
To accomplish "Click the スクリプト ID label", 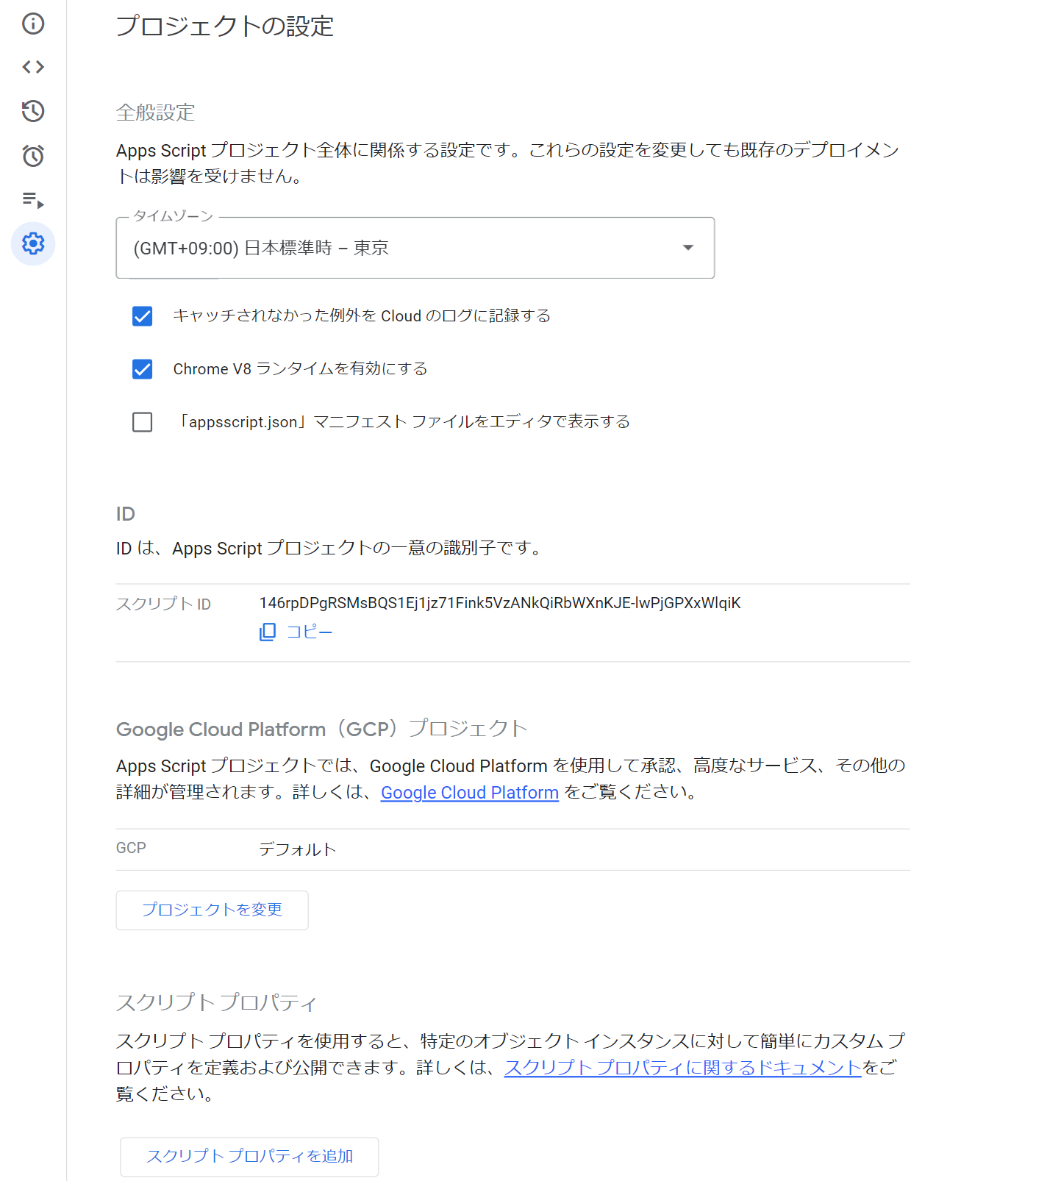I will tap(164, 604).
